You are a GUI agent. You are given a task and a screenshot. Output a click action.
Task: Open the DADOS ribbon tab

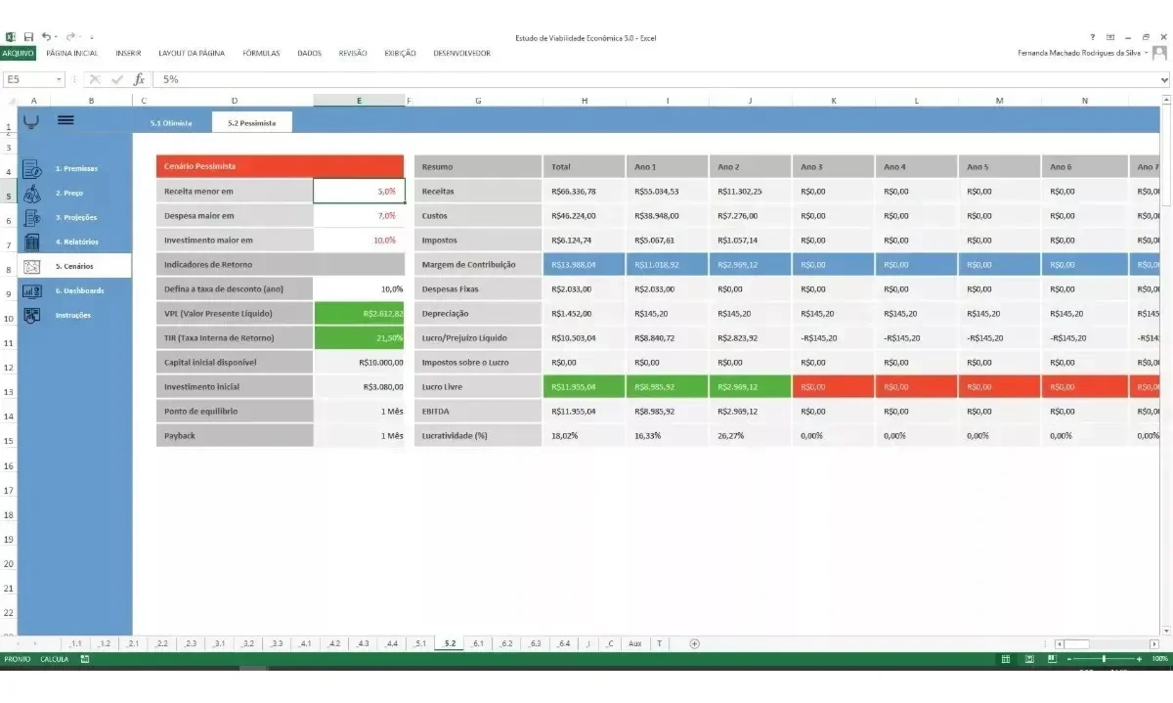click(309, 53)
